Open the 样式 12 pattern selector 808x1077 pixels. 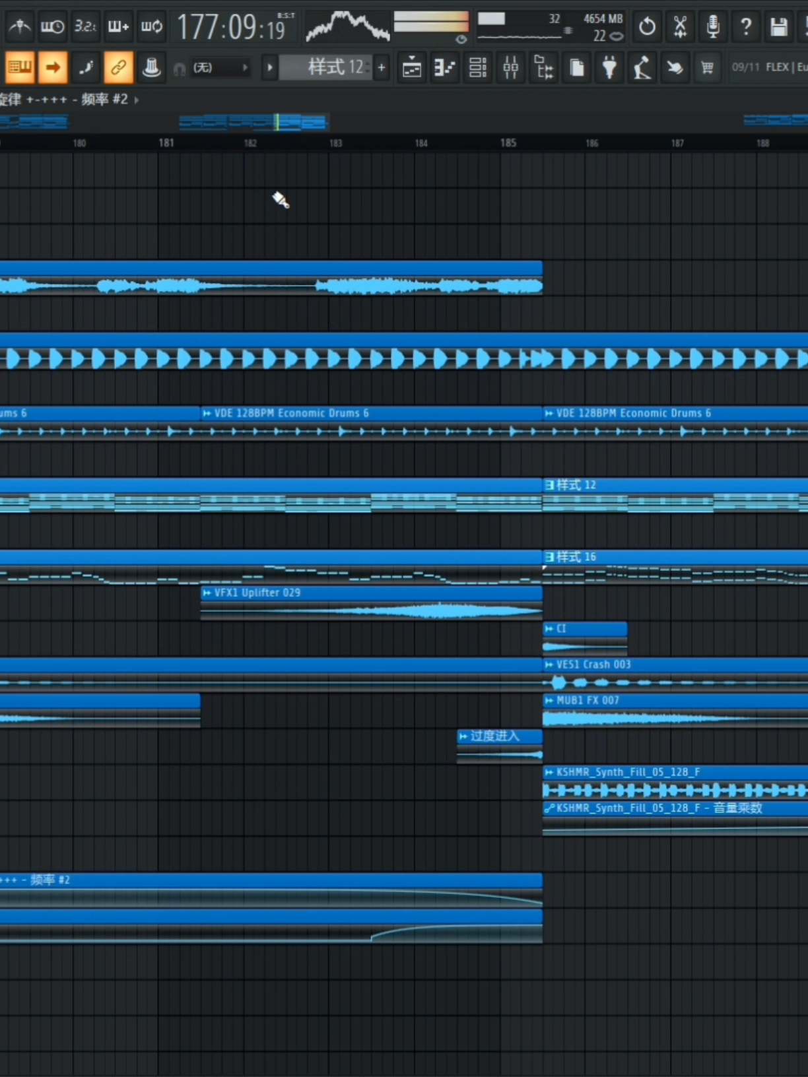click(326, 67)
